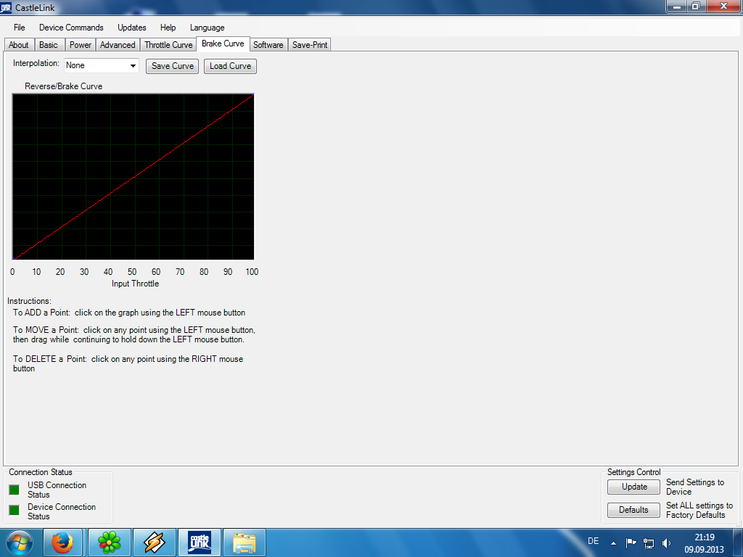
Task: Open the Windows Explorer folder icon
Action: coord(245,542)
